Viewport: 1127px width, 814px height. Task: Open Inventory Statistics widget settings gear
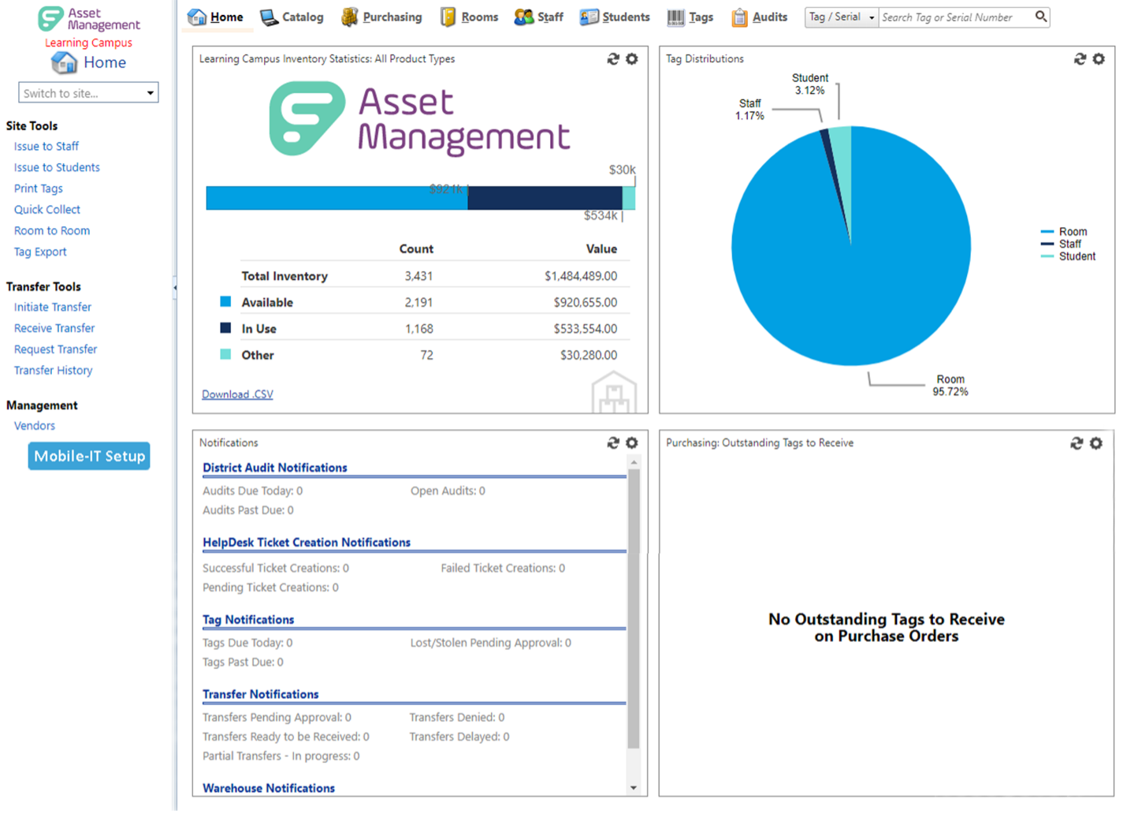pyautogui.click(x=632, y=59)
